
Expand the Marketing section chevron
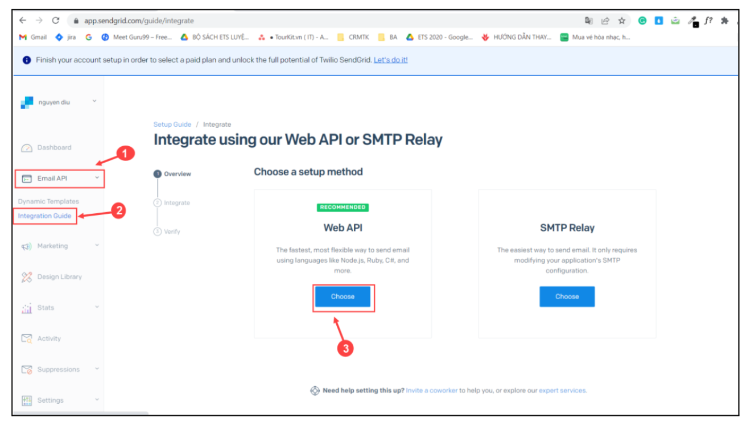click(97, 246)
